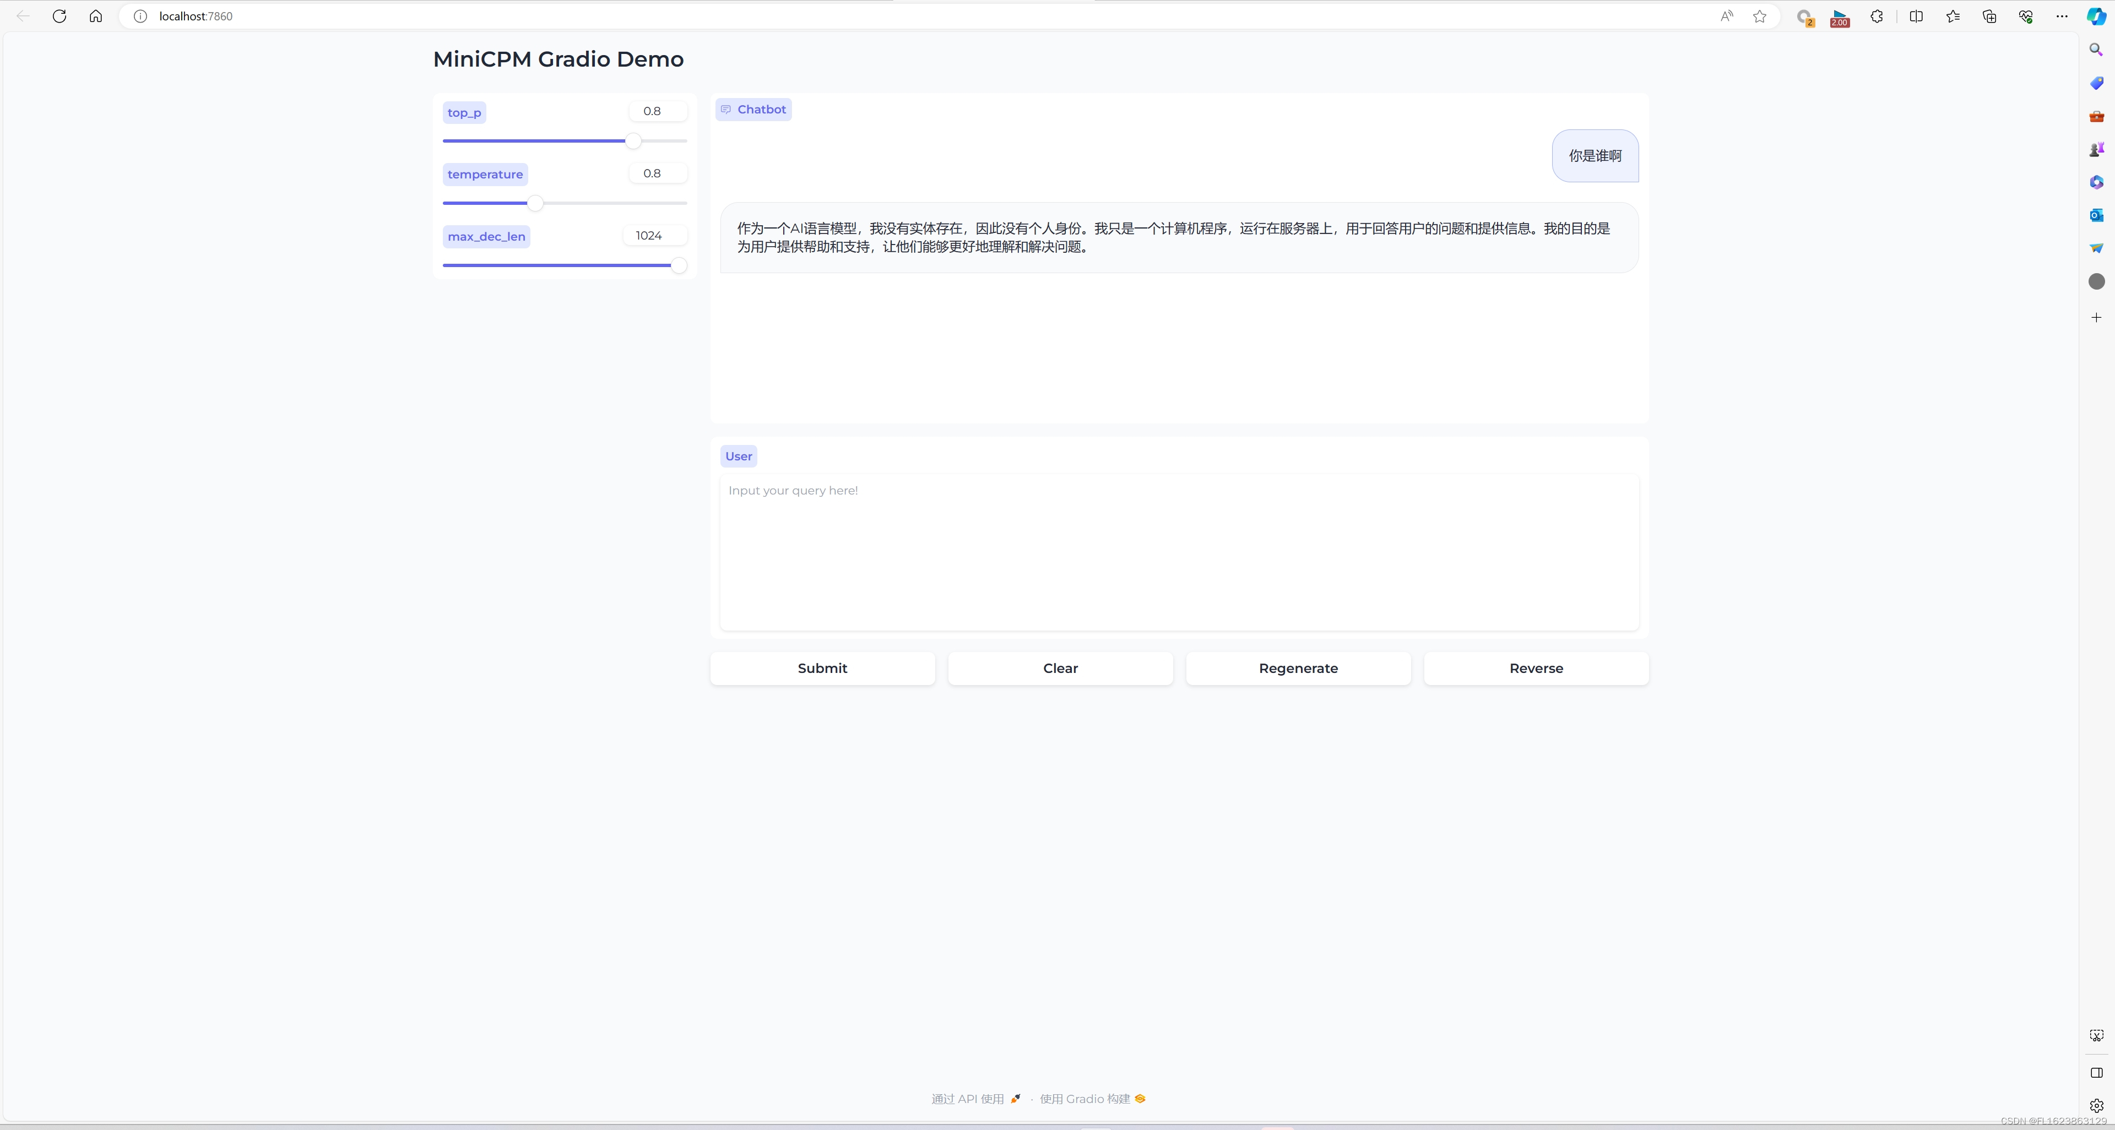The height and width of the screenshot is (1130, 2115).
Task: Click the Clear button to reset chat
Action: [1060, 667]
